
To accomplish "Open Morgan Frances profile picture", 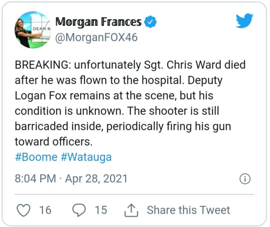I will (x=34, y=29).
